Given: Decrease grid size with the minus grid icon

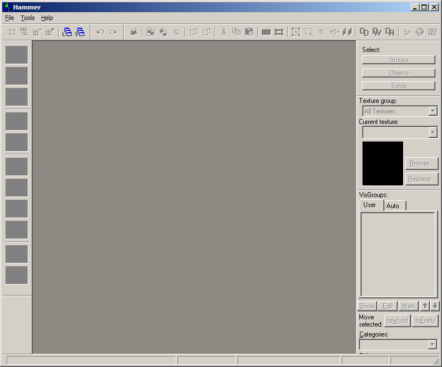Looking at the screenshot, I should 37,32.
